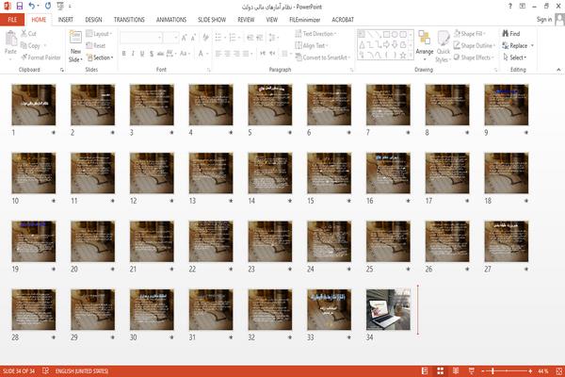Viewport: 565px width, 377px height.
Task: Center the text
Action: (227, 54)
